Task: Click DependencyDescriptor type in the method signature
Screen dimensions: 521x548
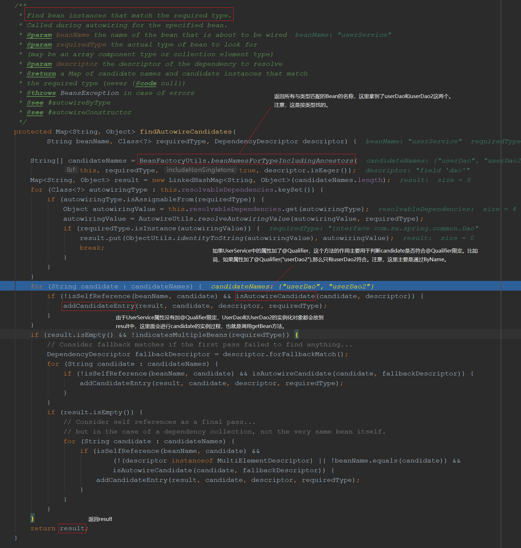Action: [256, 141]
